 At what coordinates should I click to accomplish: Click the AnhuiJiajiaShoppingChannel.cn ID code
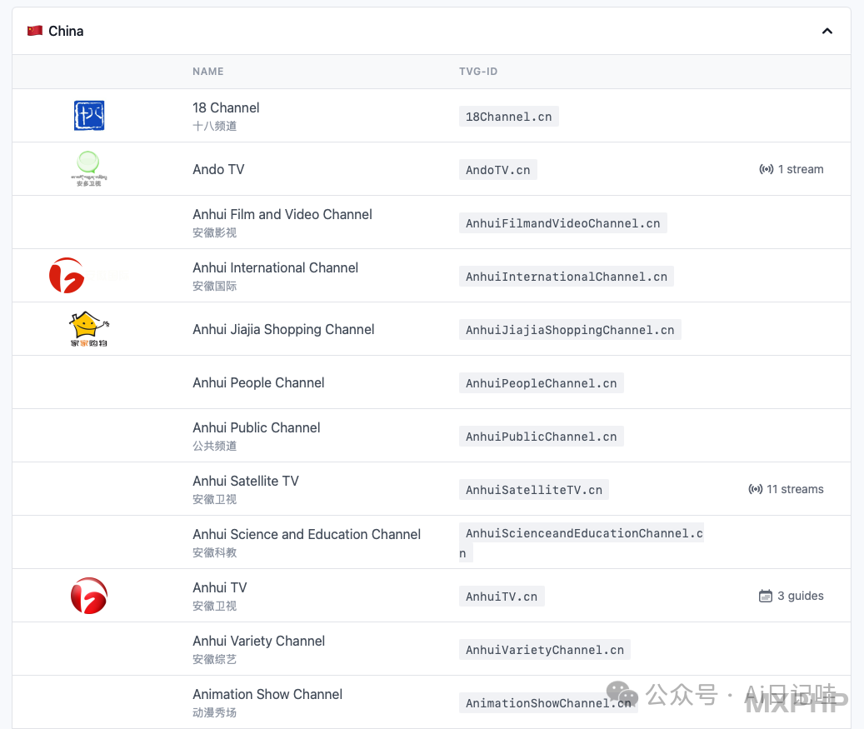[570, 330]
